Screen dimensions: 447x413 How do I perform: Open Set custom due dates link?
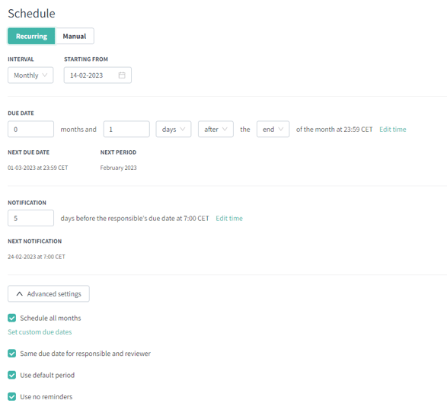pyautogui.click(x=40, y=332)
